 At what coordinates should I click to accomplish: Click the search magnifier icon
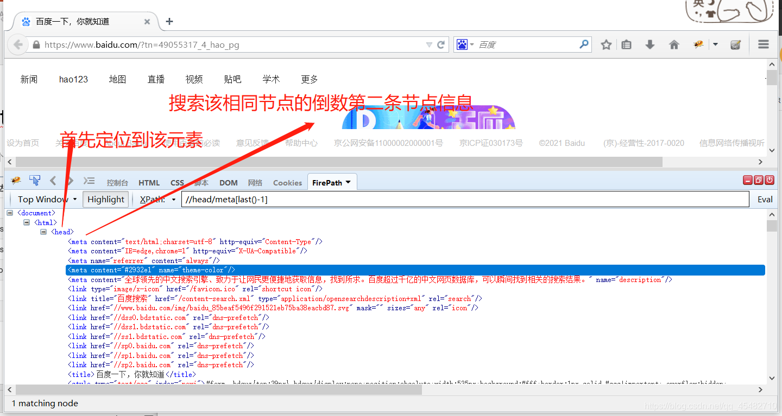coord(584,44)
